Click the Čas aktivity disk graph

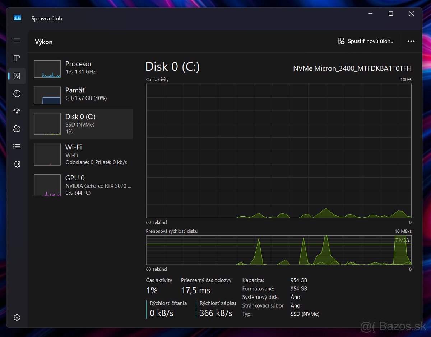point(279,151)
